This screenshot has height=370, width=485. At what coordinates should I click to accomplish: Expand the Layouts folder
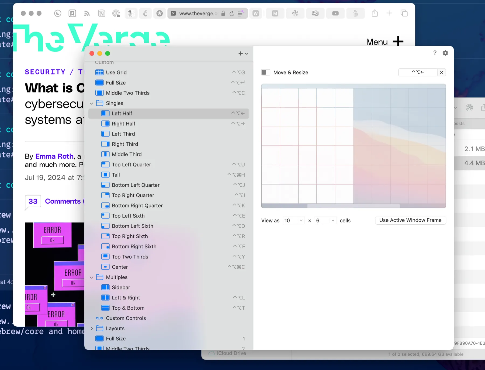click(x=92, y=329)
